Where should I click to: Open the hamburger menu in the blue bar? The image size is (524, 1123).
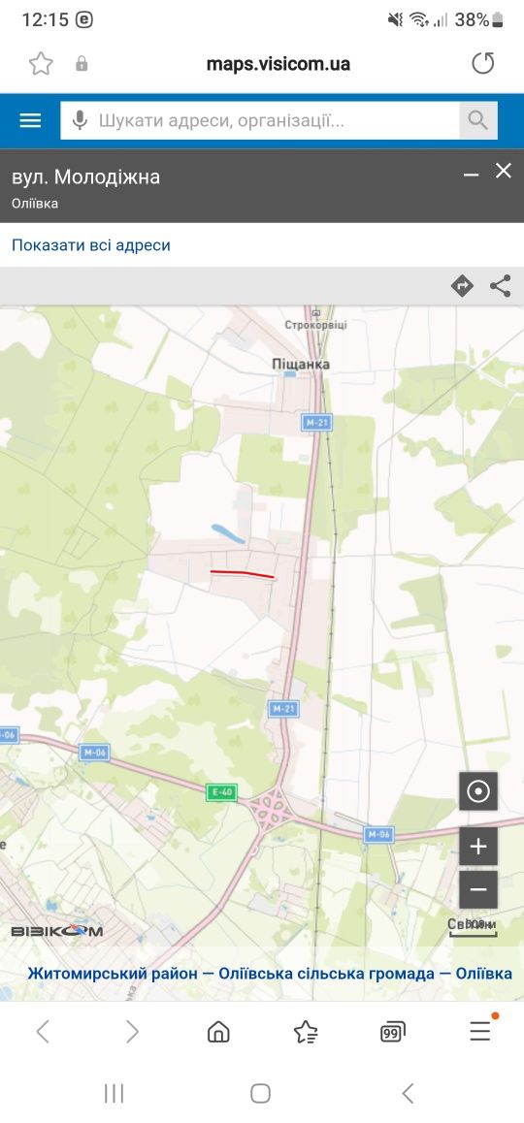click(30, 120)
